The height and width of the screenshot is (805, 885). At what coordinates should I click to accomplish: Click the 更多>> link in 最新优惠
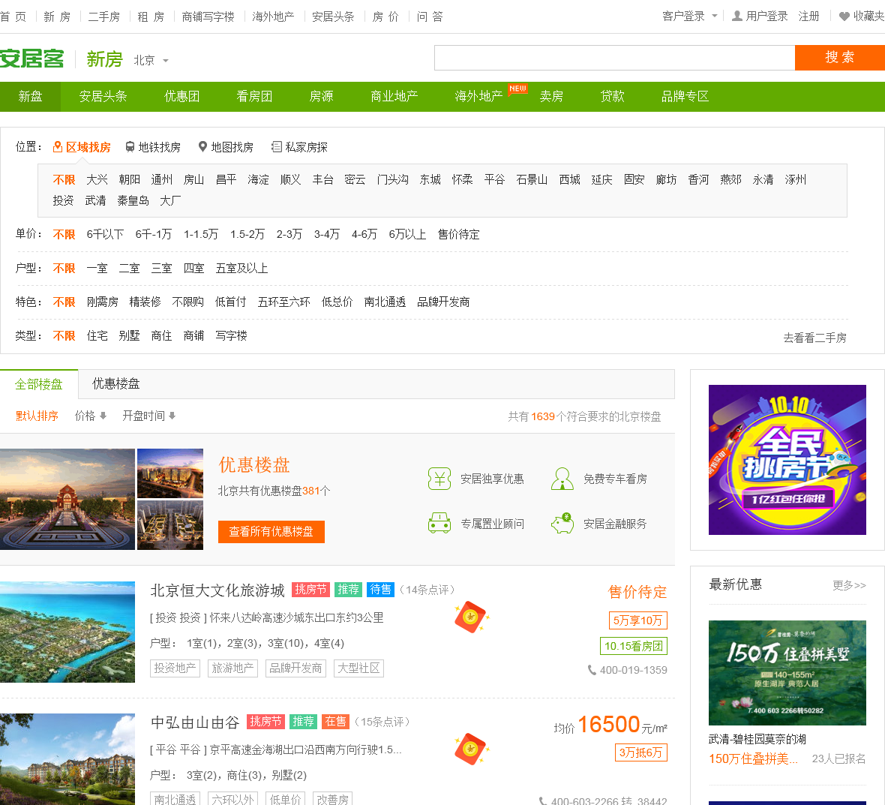(x=849, y=585)
